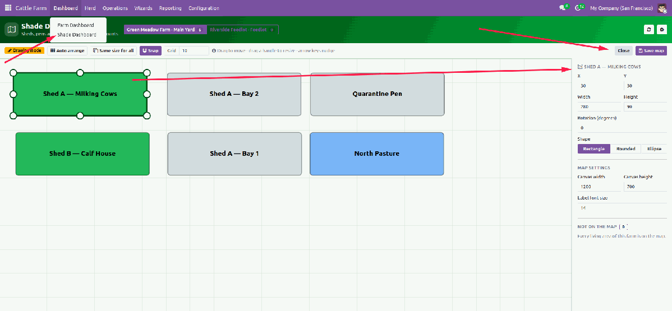Open the gear settings button in the green header
This screenshot has width=672, height=311.
(x=662, y=30)
